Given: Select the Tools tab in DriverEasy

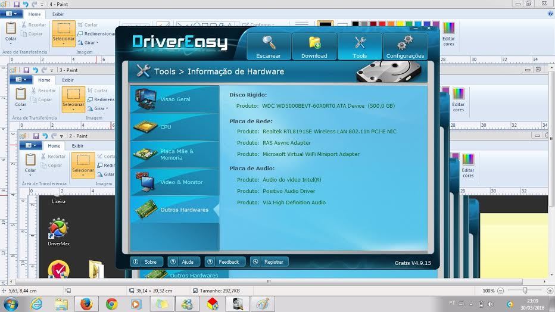Looking at the screenshot, I should (x=360, y=46).
